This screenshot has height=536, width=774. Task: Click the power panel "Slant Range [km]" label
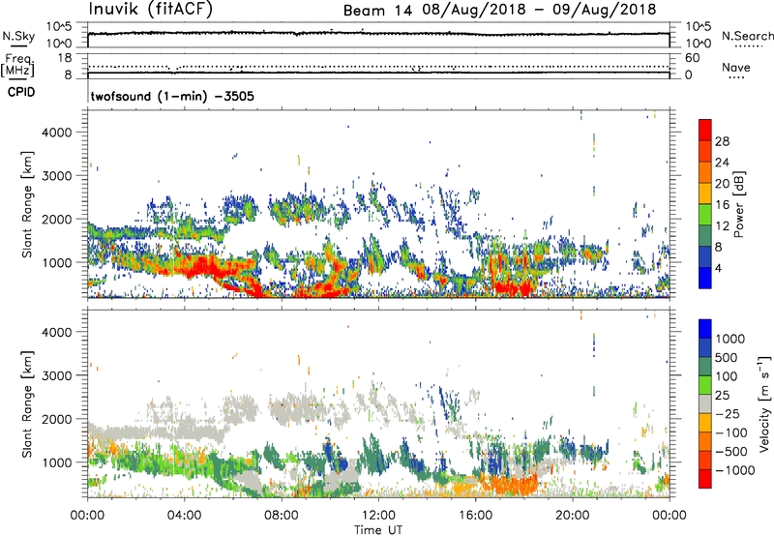click(27, 204)
